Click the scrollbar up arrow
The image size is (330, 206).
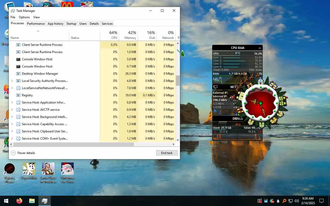coord(178,43)
